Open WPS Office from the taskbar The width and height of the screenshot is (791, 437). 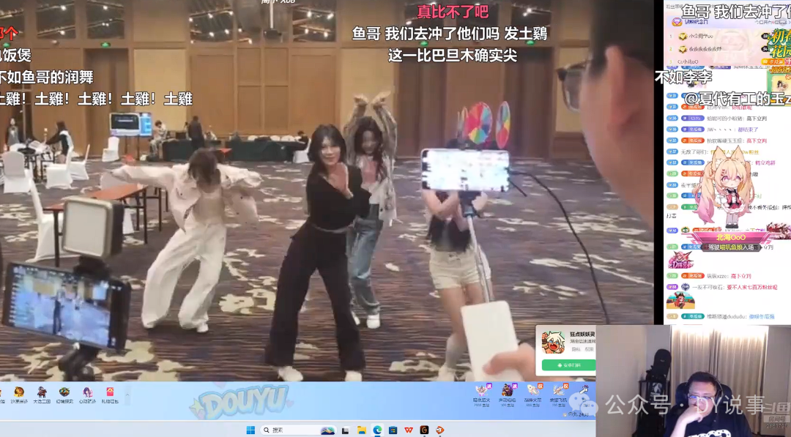pos(409,430)
